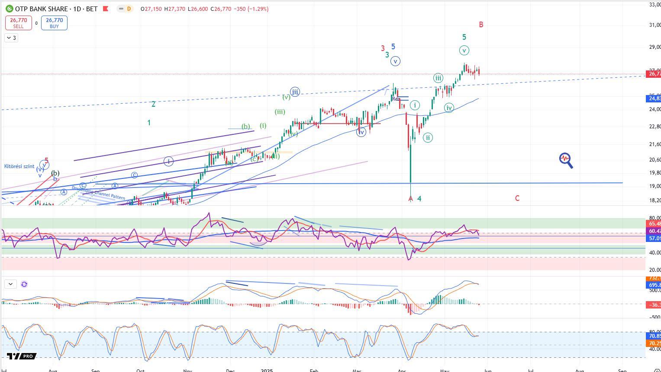
Task: Click the O27,150 open price value
Action: pyautogui.click(x=152, y=9)
